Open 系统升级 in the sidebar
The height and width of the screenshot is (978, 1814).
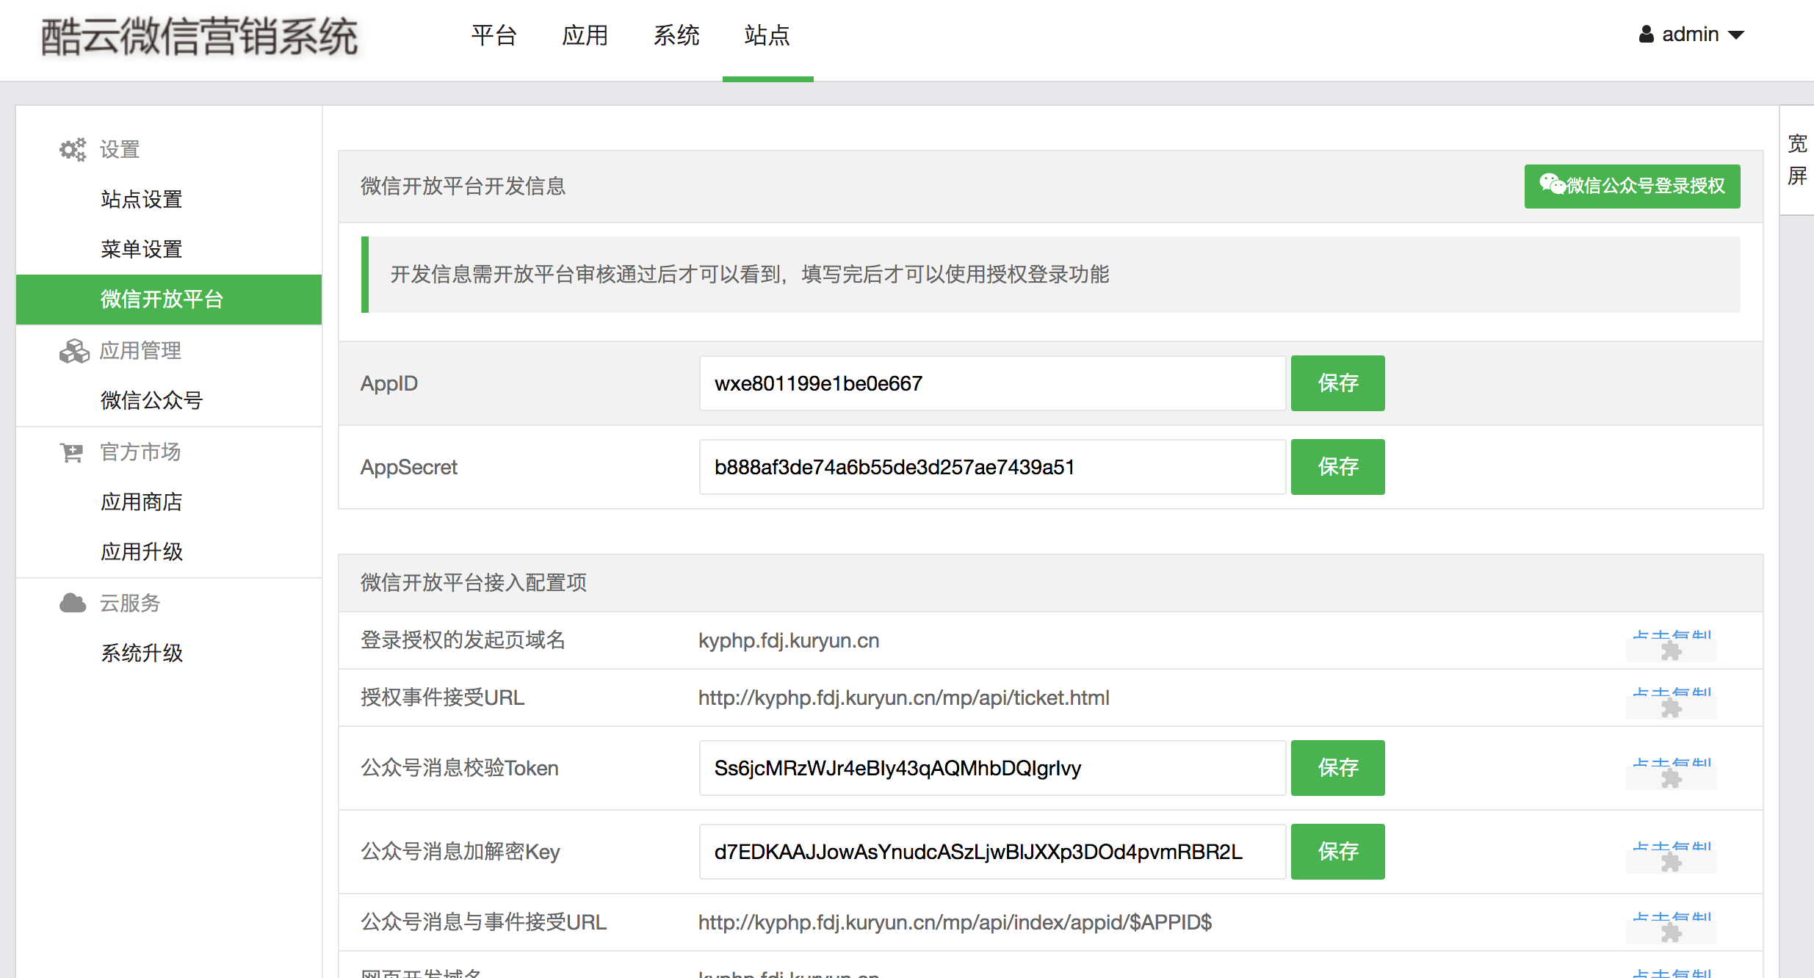[x=142, y=653]
